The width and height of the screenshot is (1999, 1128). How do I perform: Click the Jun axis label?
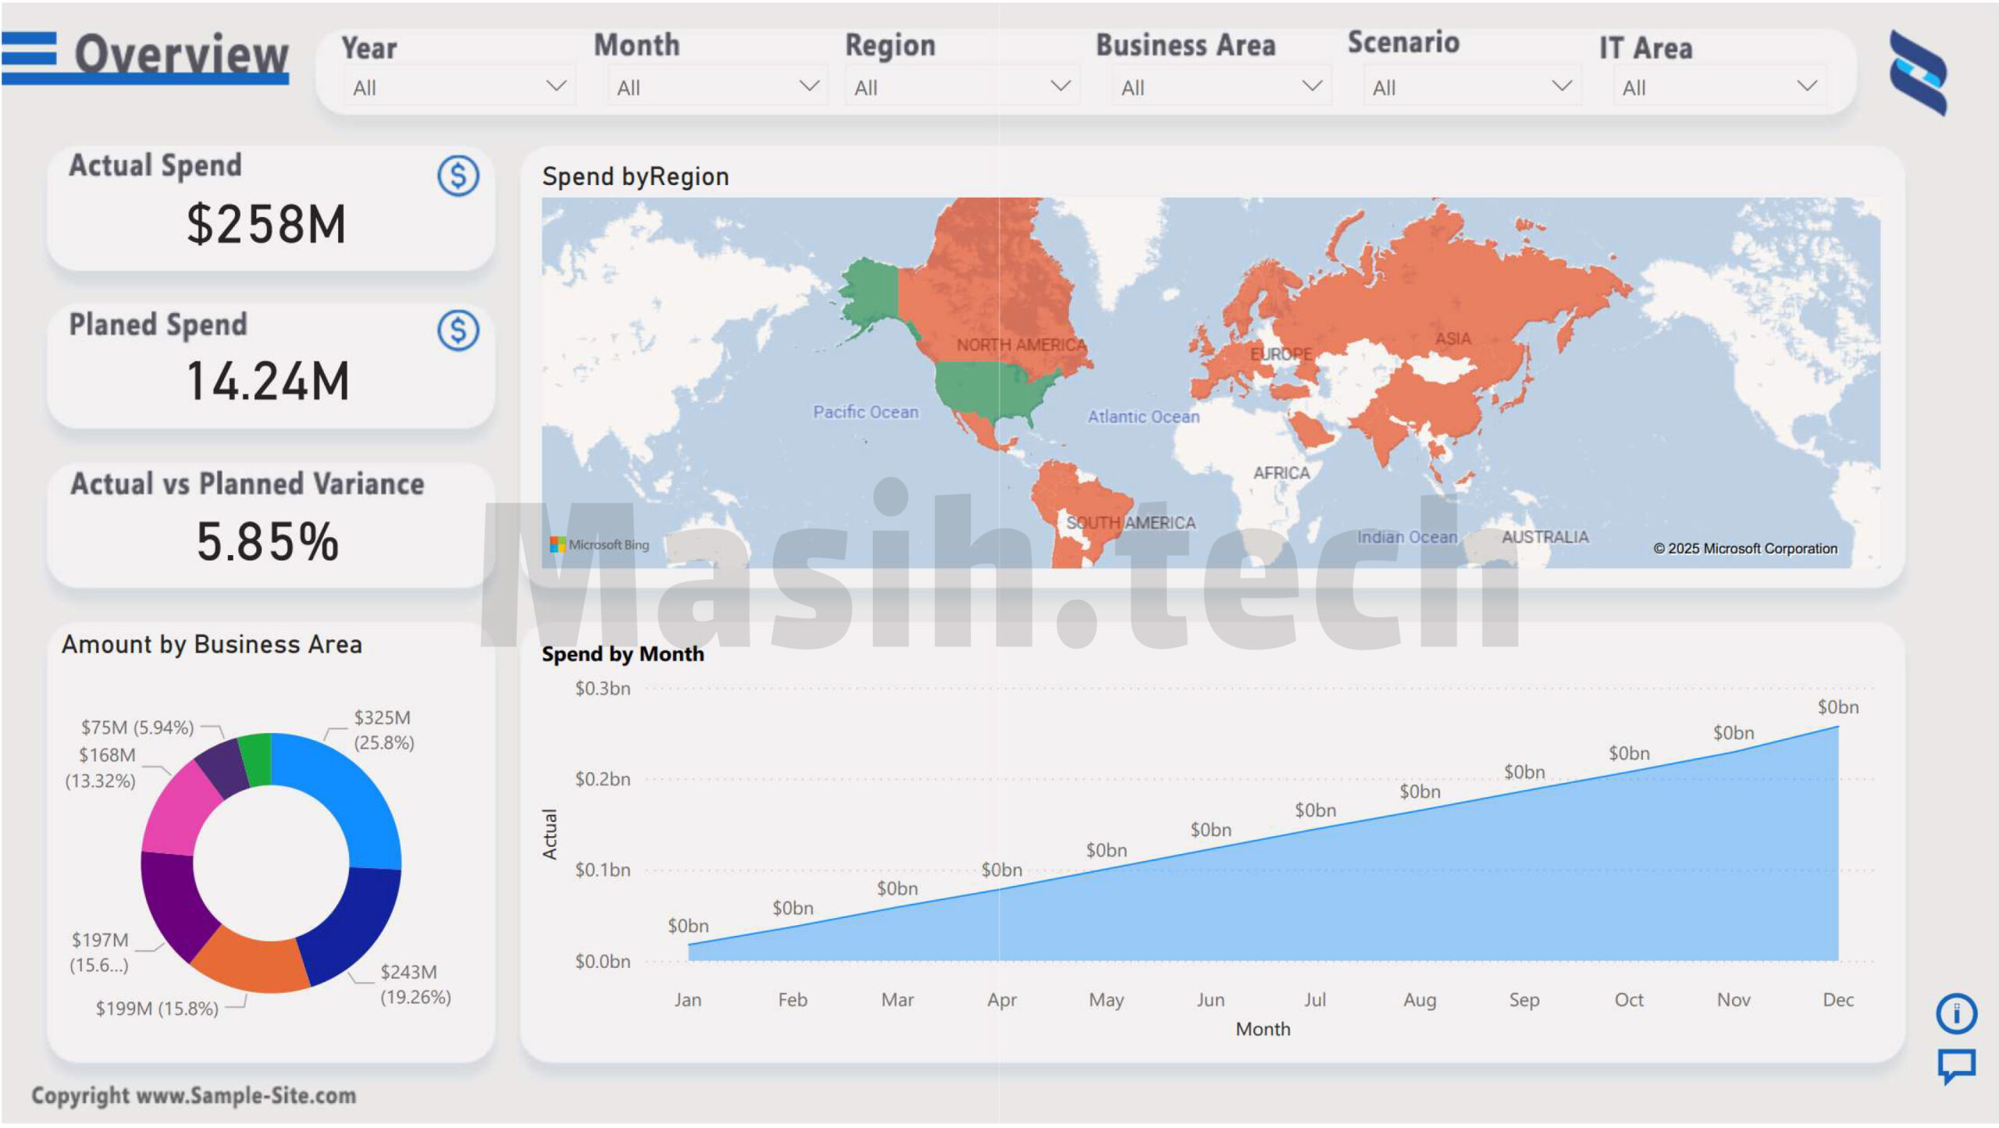[1210, 1000]
